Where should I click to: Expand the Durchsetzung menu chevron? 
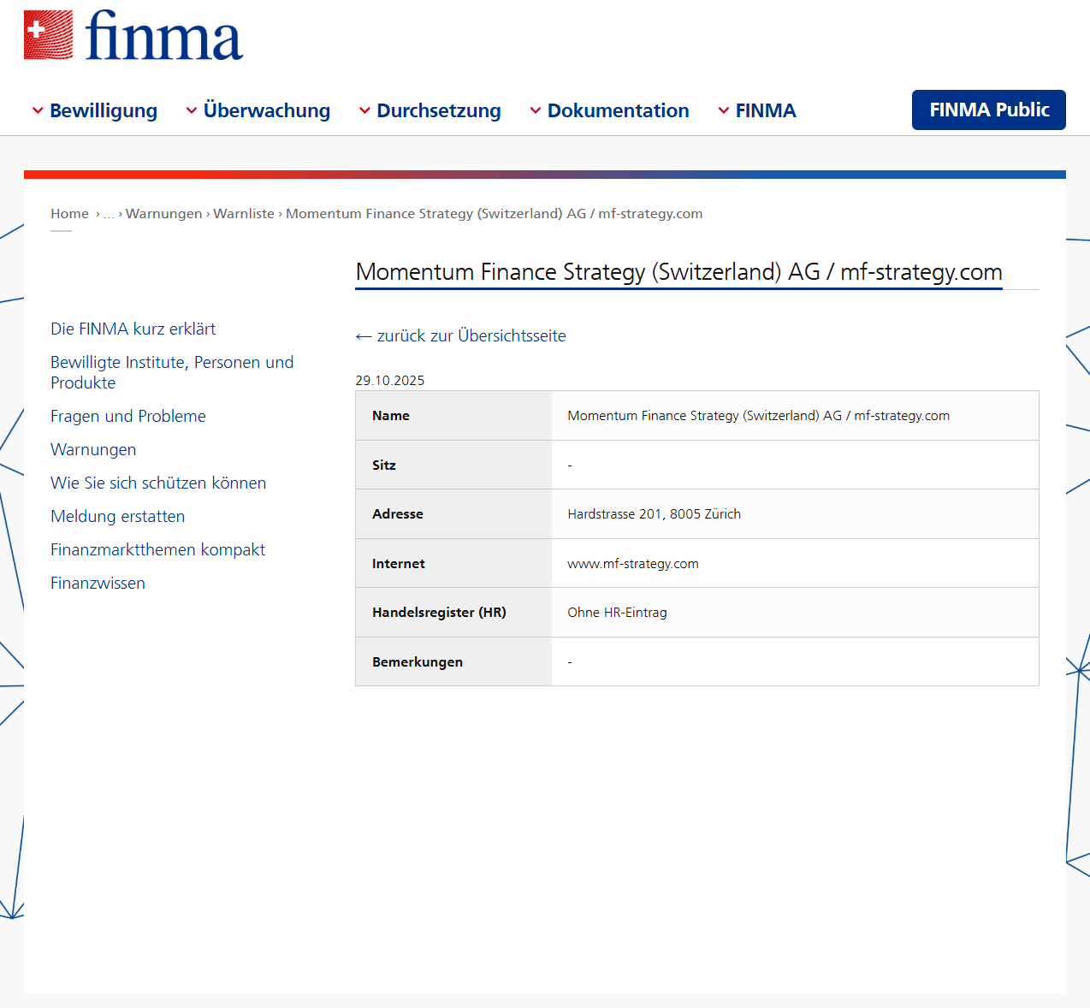pos(364,111)
